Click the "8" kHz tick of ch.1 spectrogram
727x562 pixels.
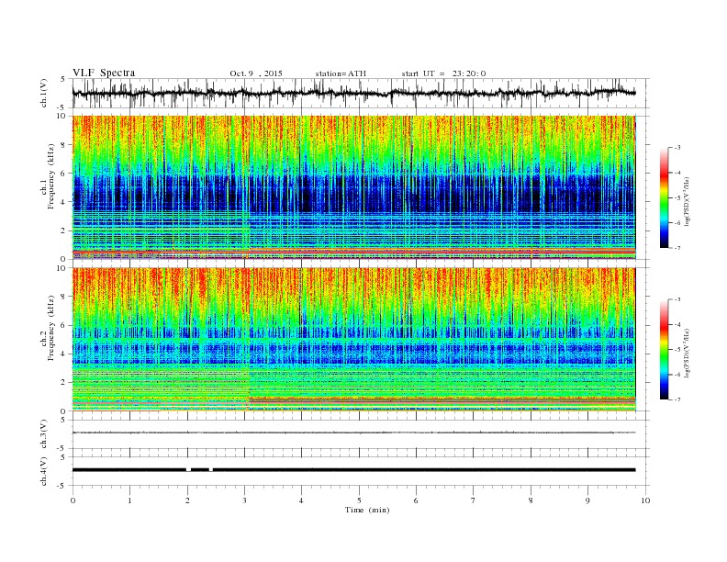point(64,145)
